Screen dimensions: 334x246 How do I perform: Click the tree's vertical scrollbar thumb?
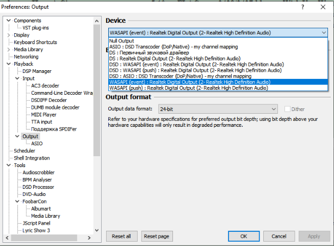97,90
